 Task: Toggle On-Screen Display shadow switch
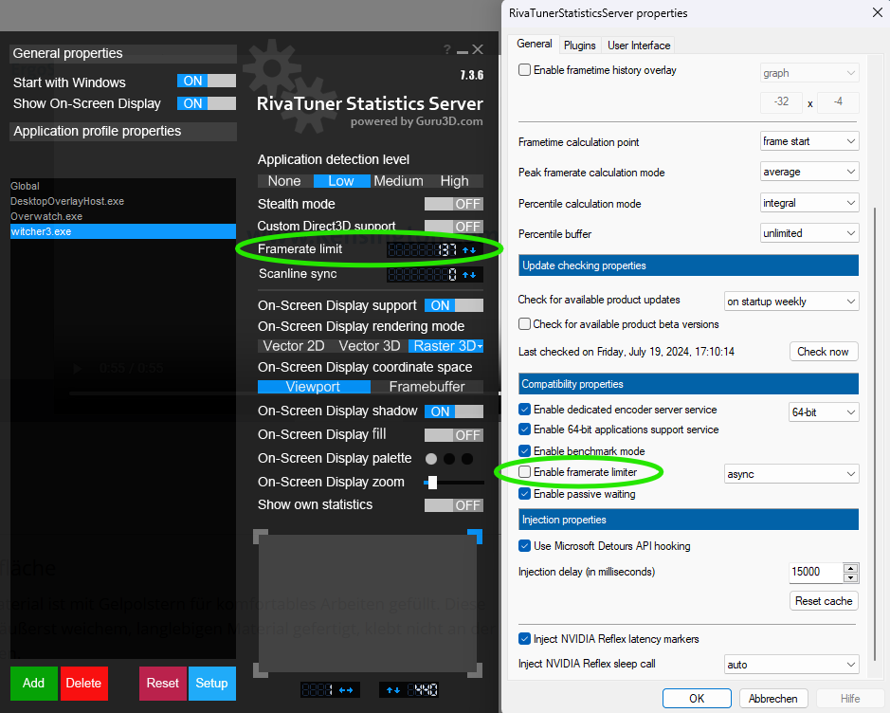point(453,411)
